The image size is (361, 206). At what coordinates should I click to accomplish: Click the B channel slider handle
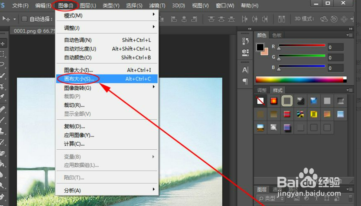tap(279, 69)
